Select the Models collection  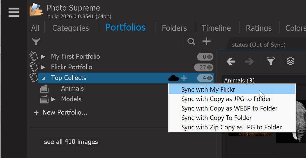click(71, 99)
